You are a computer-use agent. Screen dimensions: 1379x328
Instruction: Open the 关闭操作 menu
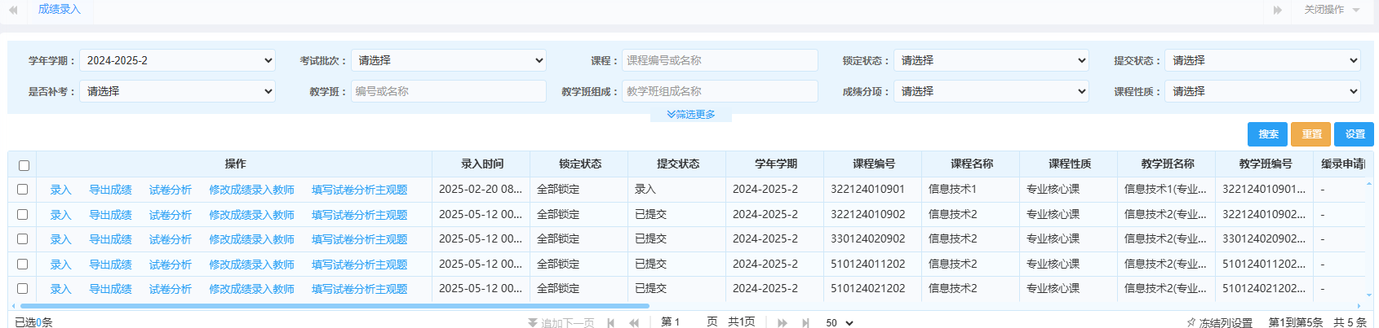tap(1330, 10)
